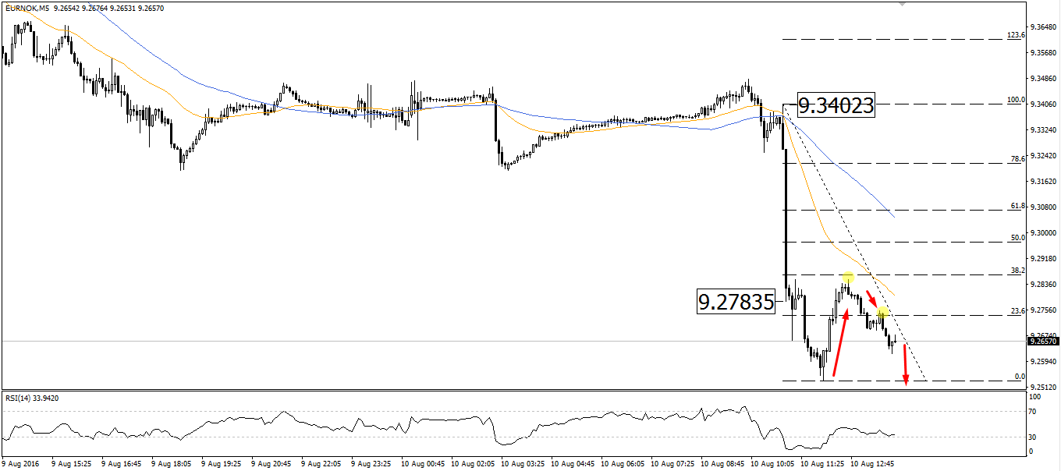1061x471 pixels.
Task: Click the 50.0 Fibonacci retracement label
Action: (1017, 237)
